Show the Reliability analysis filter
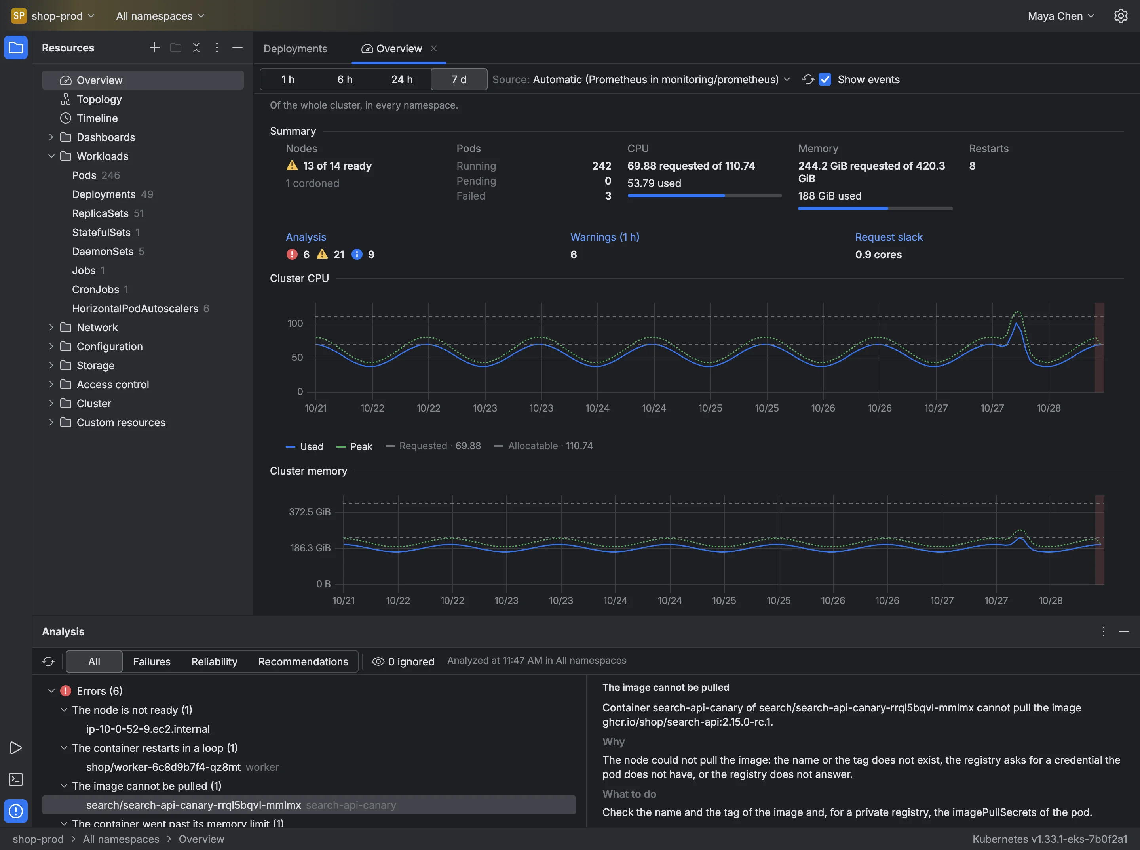Screen dimensions: 1140x850 pos(214,662)
